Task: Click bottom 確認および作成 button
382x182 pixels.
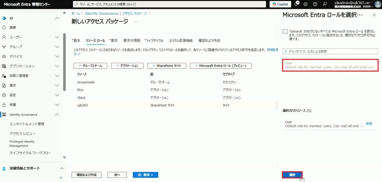Action: coord(87,175)
